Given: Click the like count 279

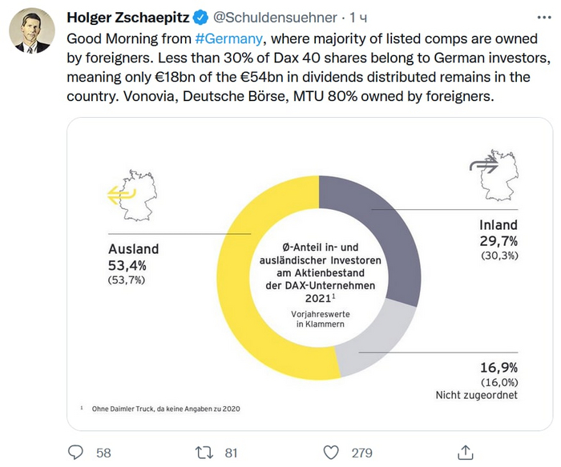Looking at the screenshot, I should 361,453.
